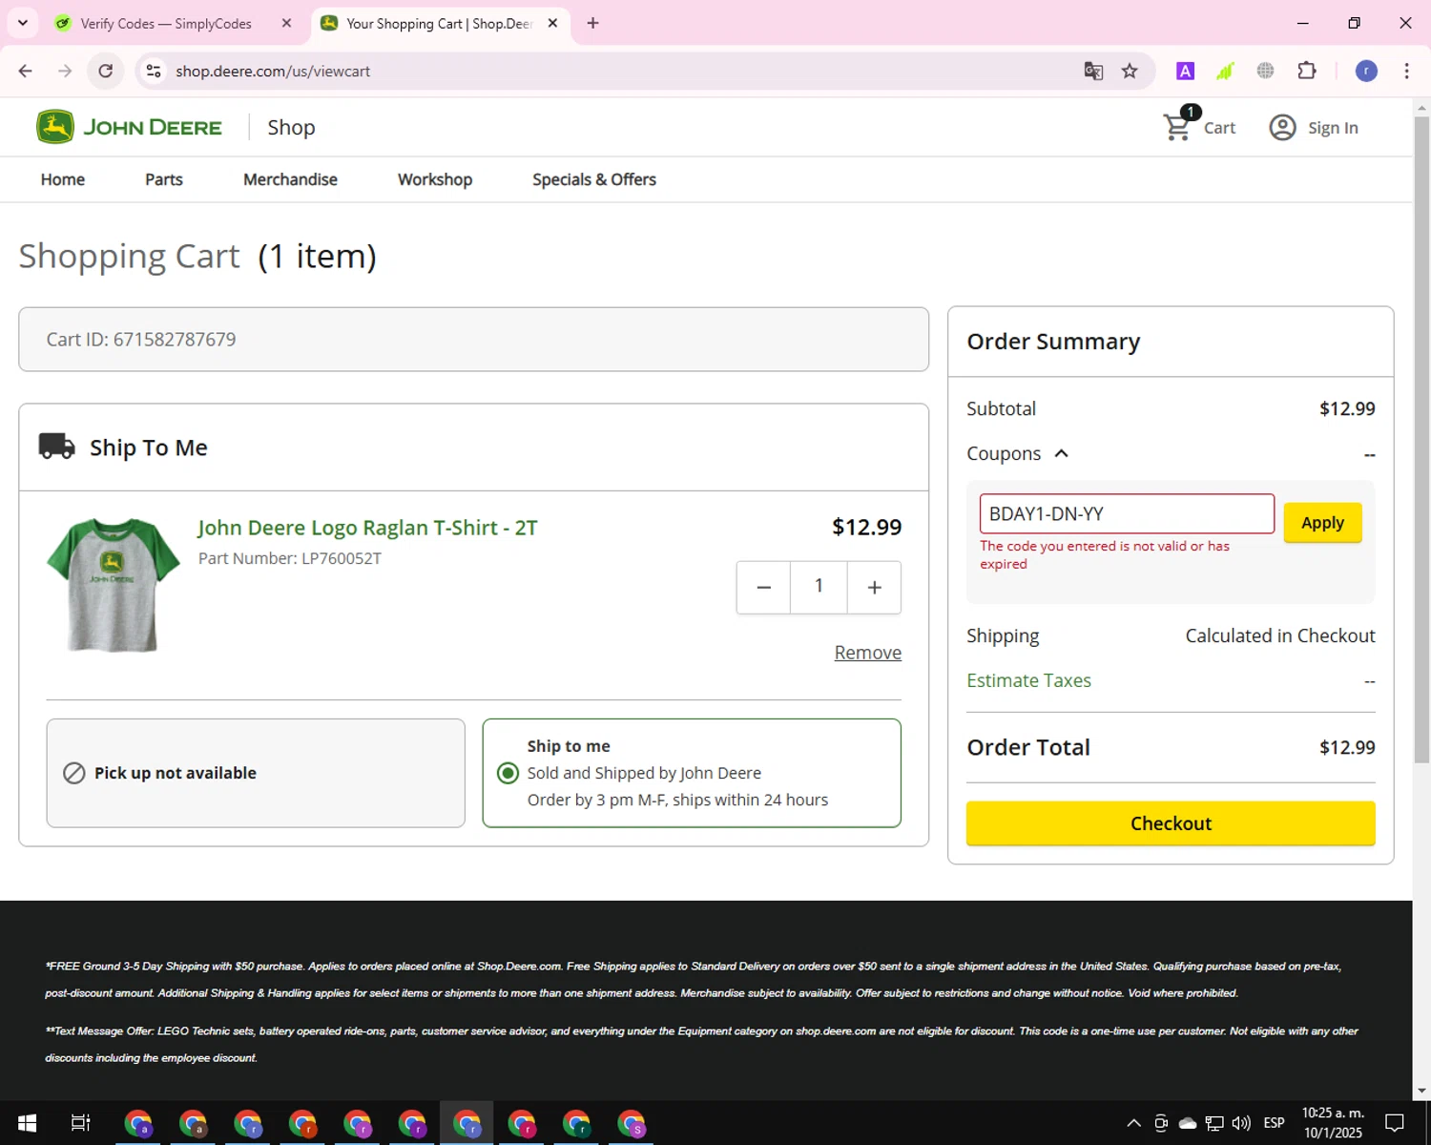Switch to Verify Codes — SimplyCodes tab
The image size is (1431, 1145).
click(166, 23)
